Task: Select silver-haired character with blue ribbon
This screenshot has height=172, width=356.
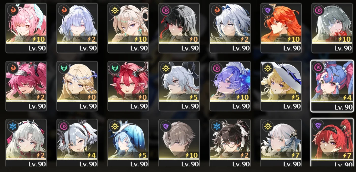Action: [x=230, y=28]
